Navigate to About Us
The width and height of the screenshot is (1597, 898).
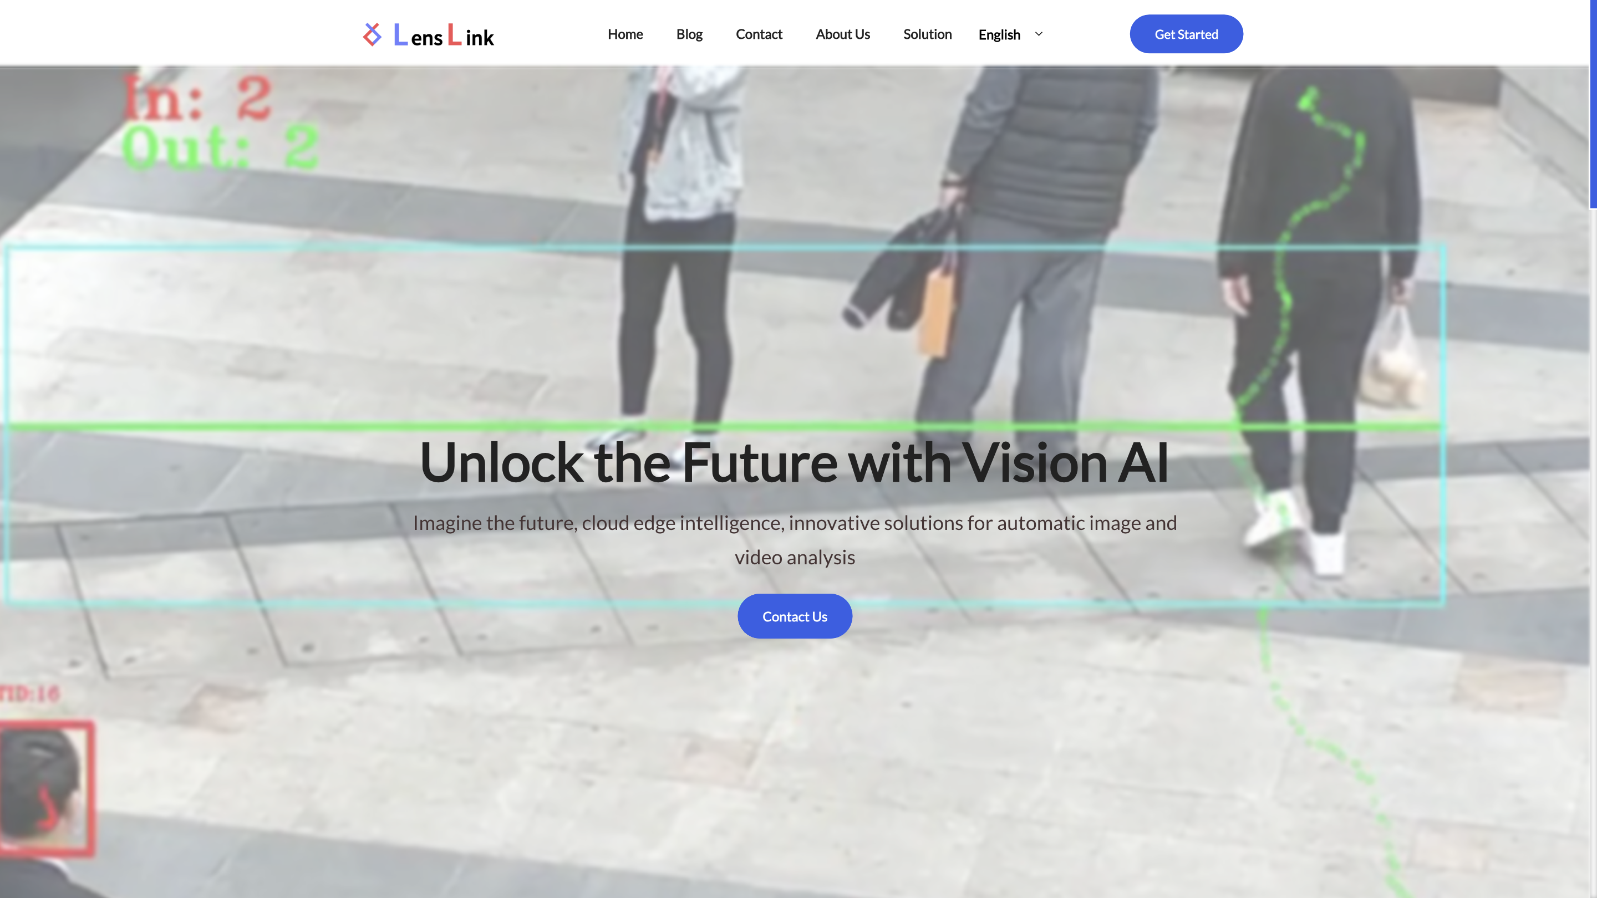pyautogui.click(x=842, y=34)
